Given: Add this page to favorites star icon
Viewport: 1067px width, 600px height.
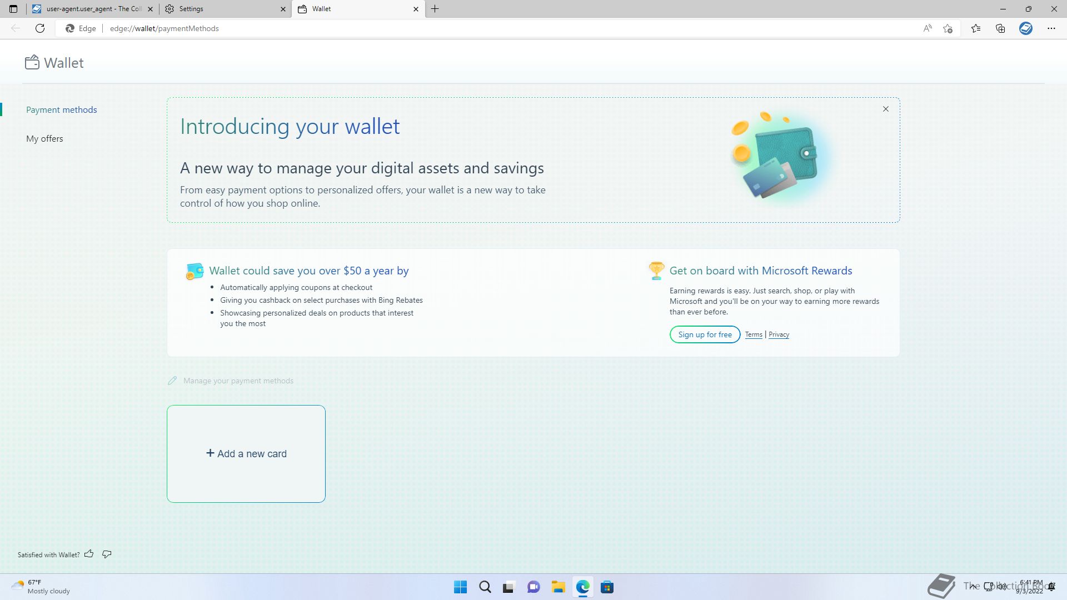Looking at the screenshot, I should click(948, 28).
